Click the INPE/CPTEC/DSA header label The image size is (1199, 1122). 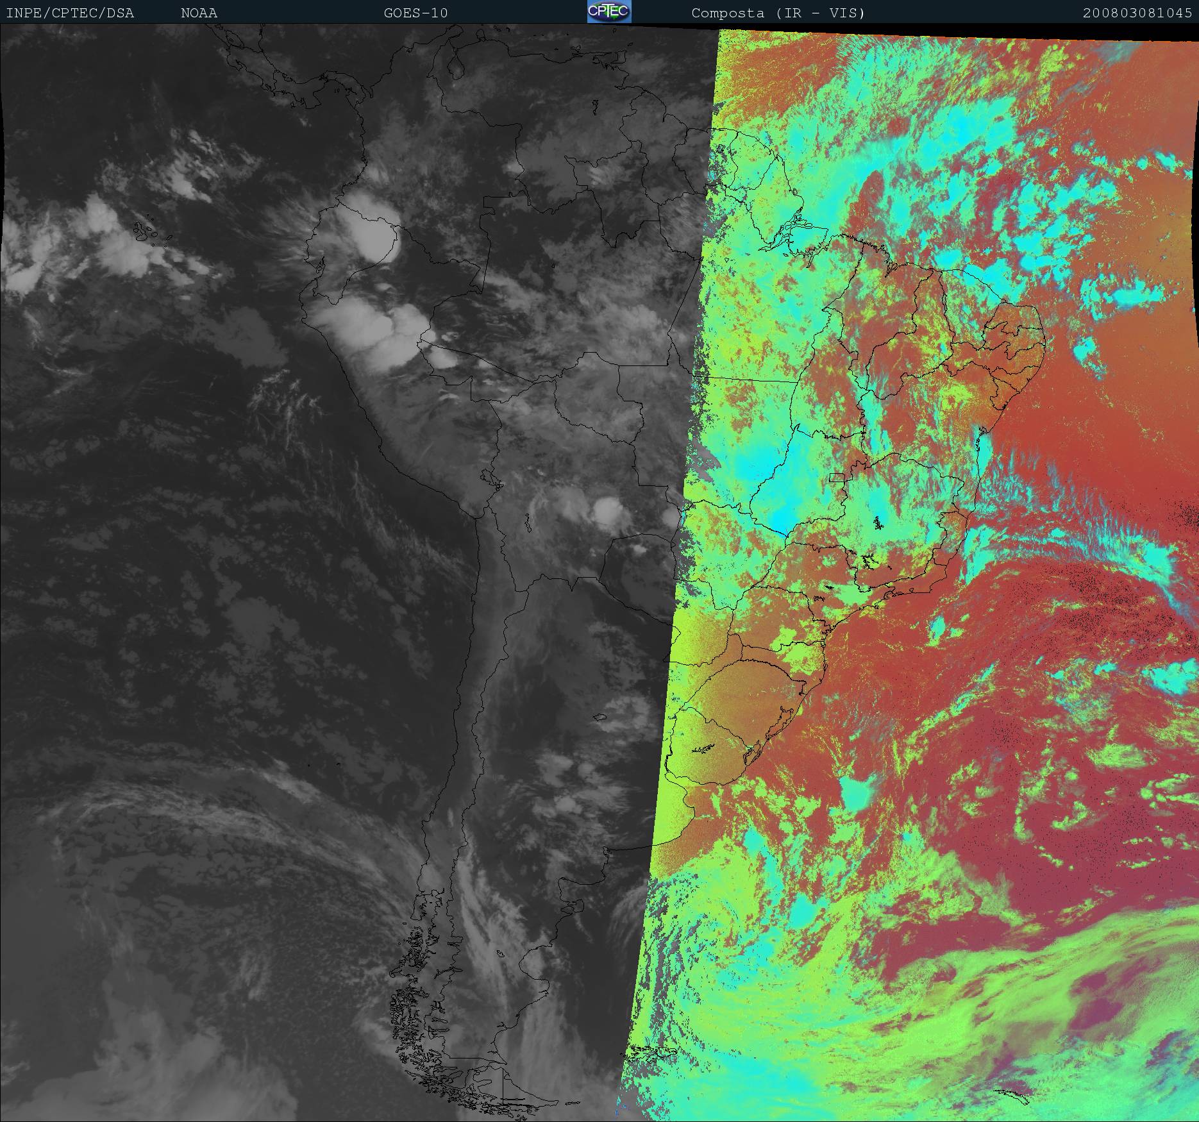70,13
